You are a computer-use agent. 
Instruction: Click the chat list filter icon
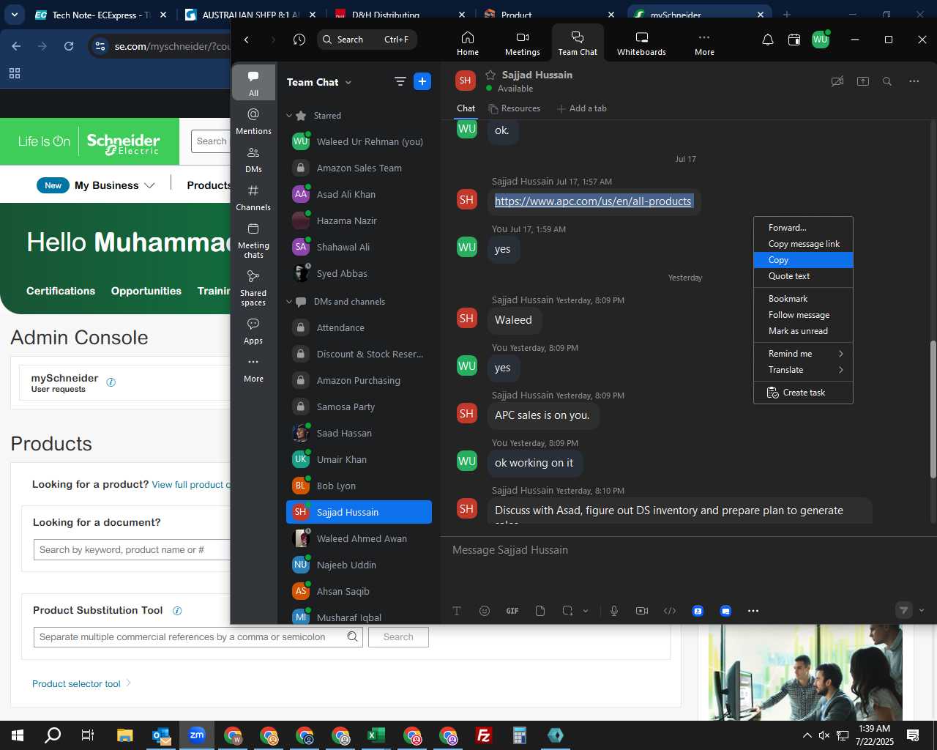400,82
